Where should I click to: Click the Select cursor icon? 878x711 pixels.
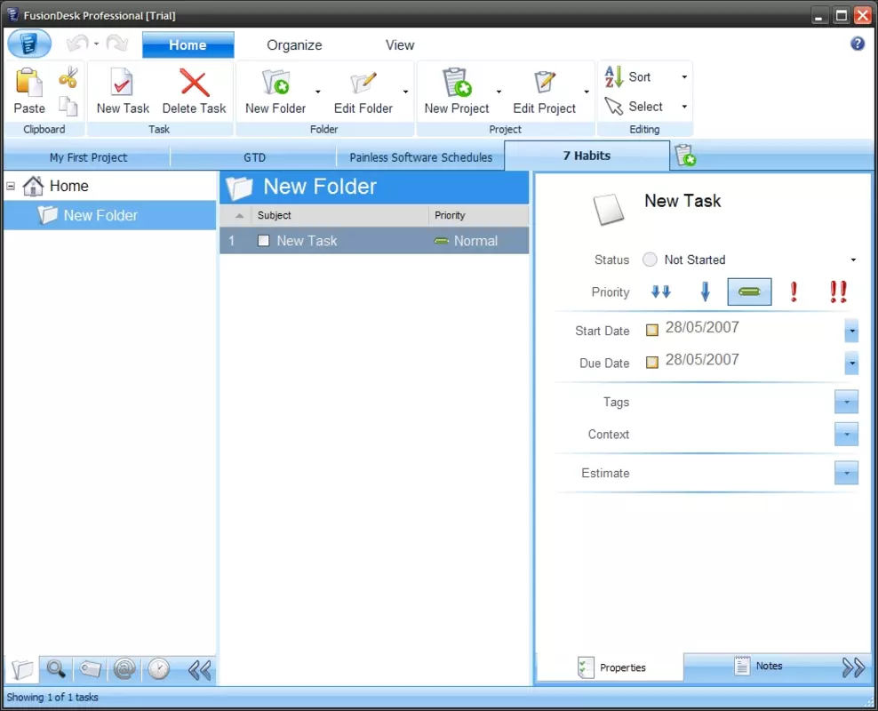pos(614,107)
